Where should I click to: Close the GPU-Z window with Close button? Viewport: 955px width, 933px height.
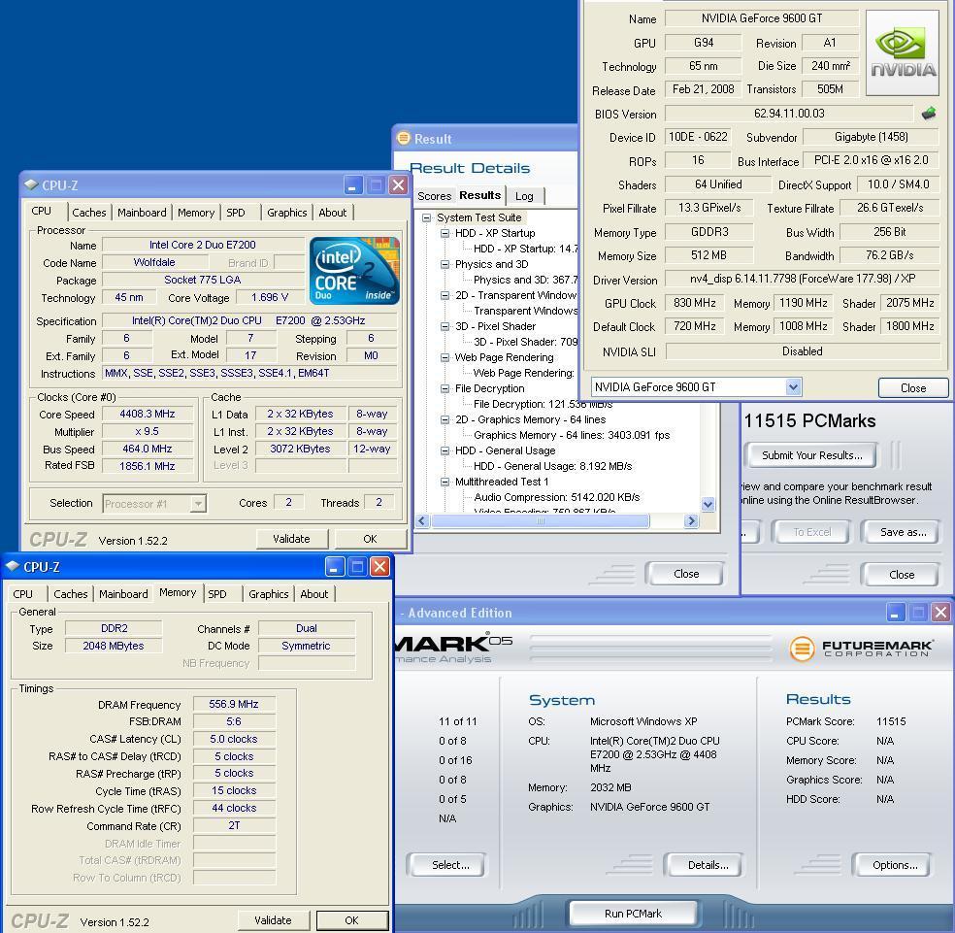[913, 388]
